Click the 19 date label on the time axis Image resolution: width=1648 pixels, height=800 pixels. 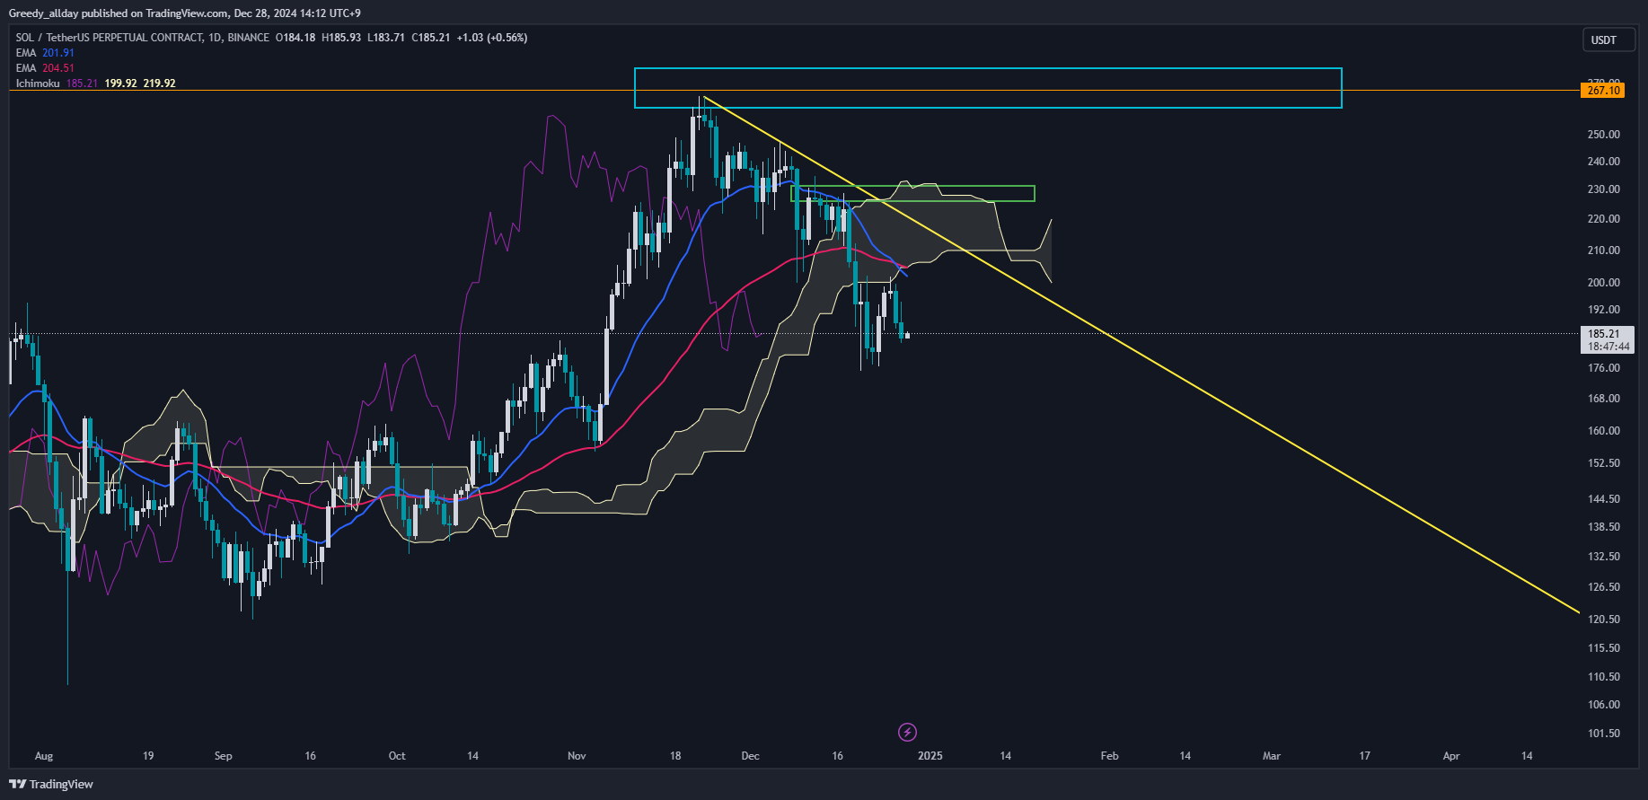tap(148, 756)
